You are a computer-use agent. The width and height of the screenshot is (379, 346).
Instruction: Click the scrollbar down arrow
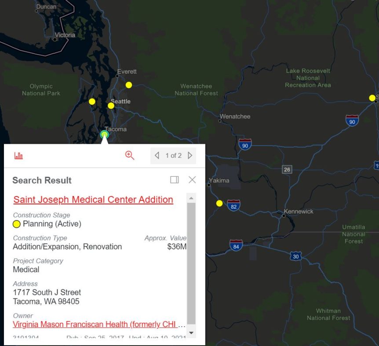(x=192, y=333)
